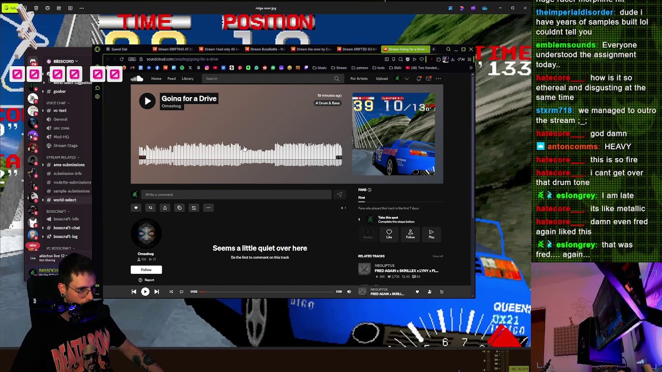Open SoundCloud Library tab
The image size is (662, 372).
point(187,79)
